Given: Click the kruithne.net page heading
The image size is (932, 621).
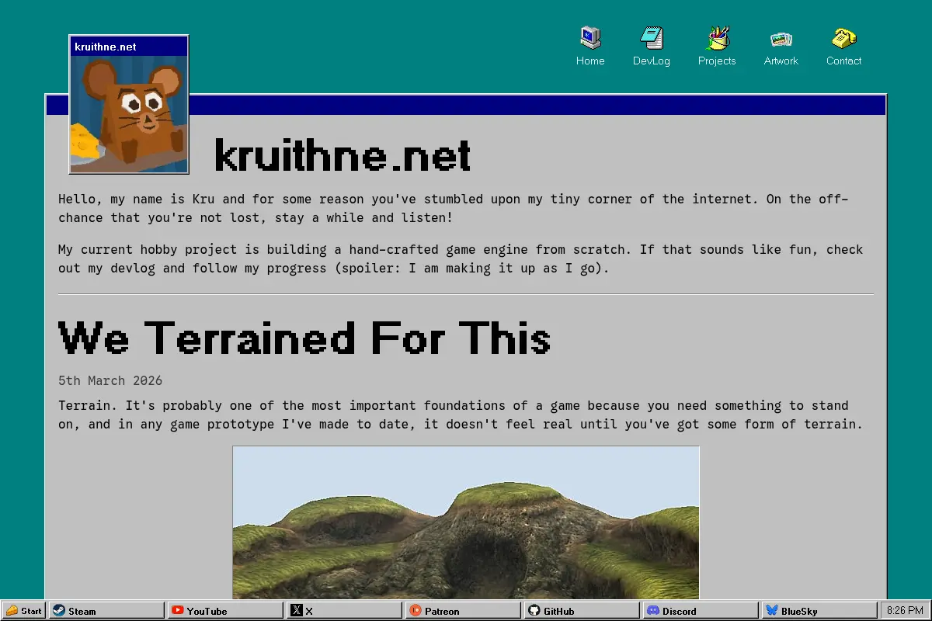Looking at the screenshot, I should click(343, 155).
